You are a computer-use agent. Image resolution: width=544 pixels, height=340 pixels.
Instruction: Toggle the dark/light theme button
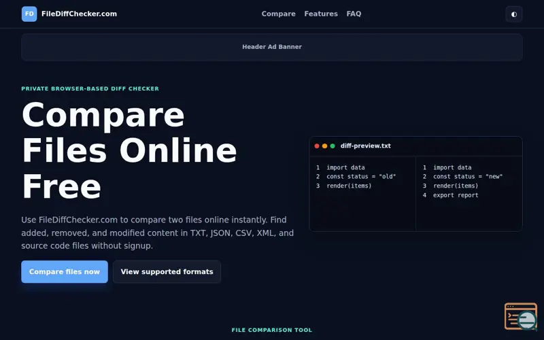[514, 14]
